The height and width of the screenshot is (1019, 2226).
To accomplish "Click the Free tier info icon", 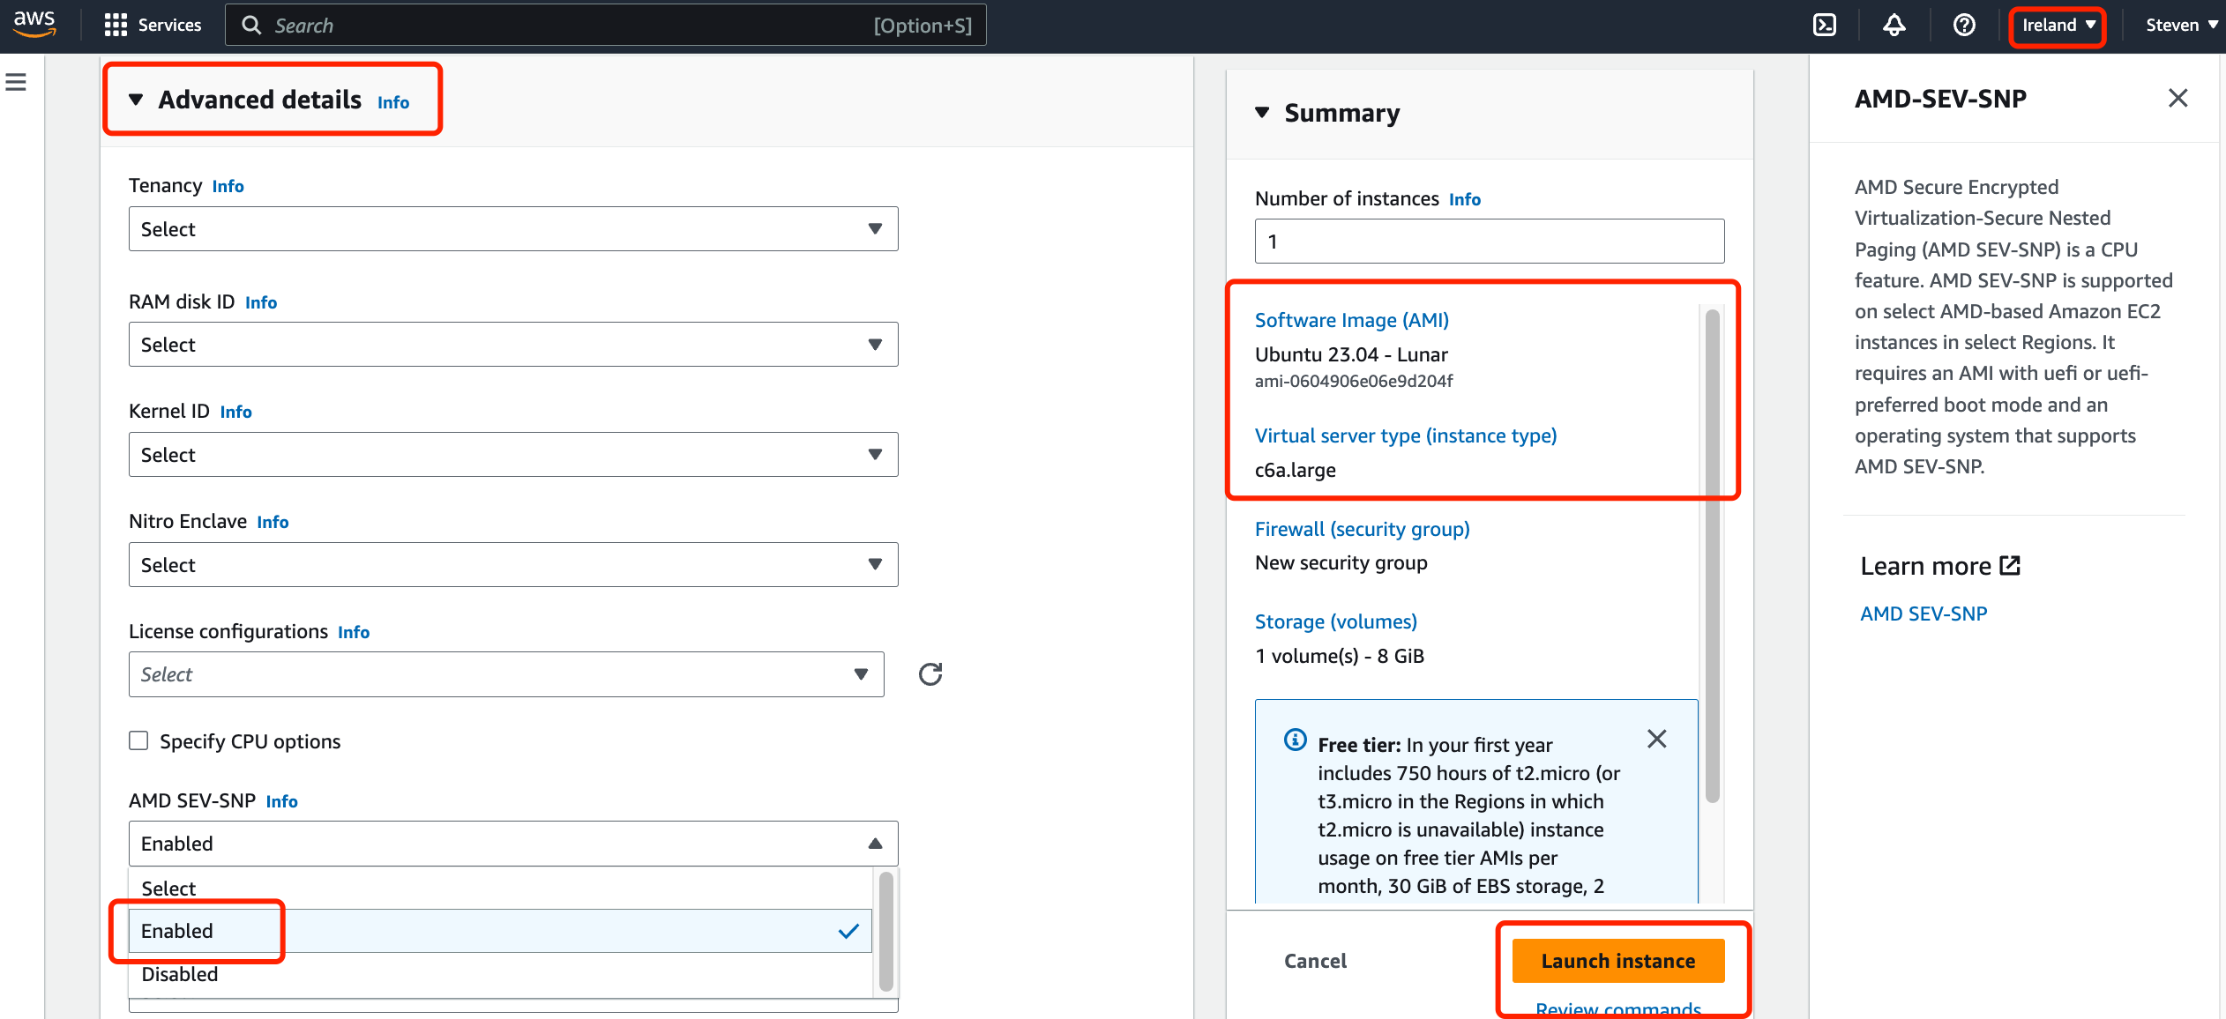I will pyautogui.click(x=1295, y=740).
